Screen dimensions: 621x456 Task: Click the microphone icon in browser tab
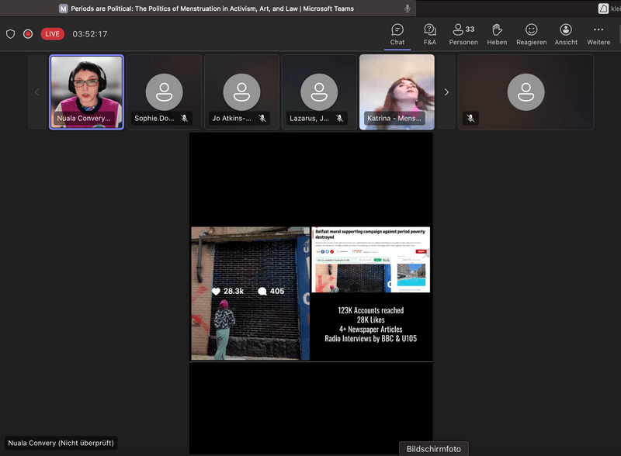(408, 9)
